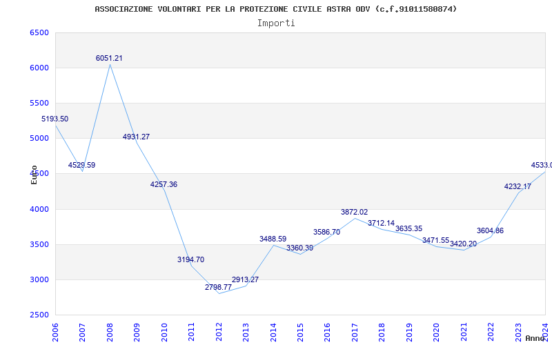Click the data label 3635.35
552x345 pixels.
pyautogui.click(x=408, y=229)
